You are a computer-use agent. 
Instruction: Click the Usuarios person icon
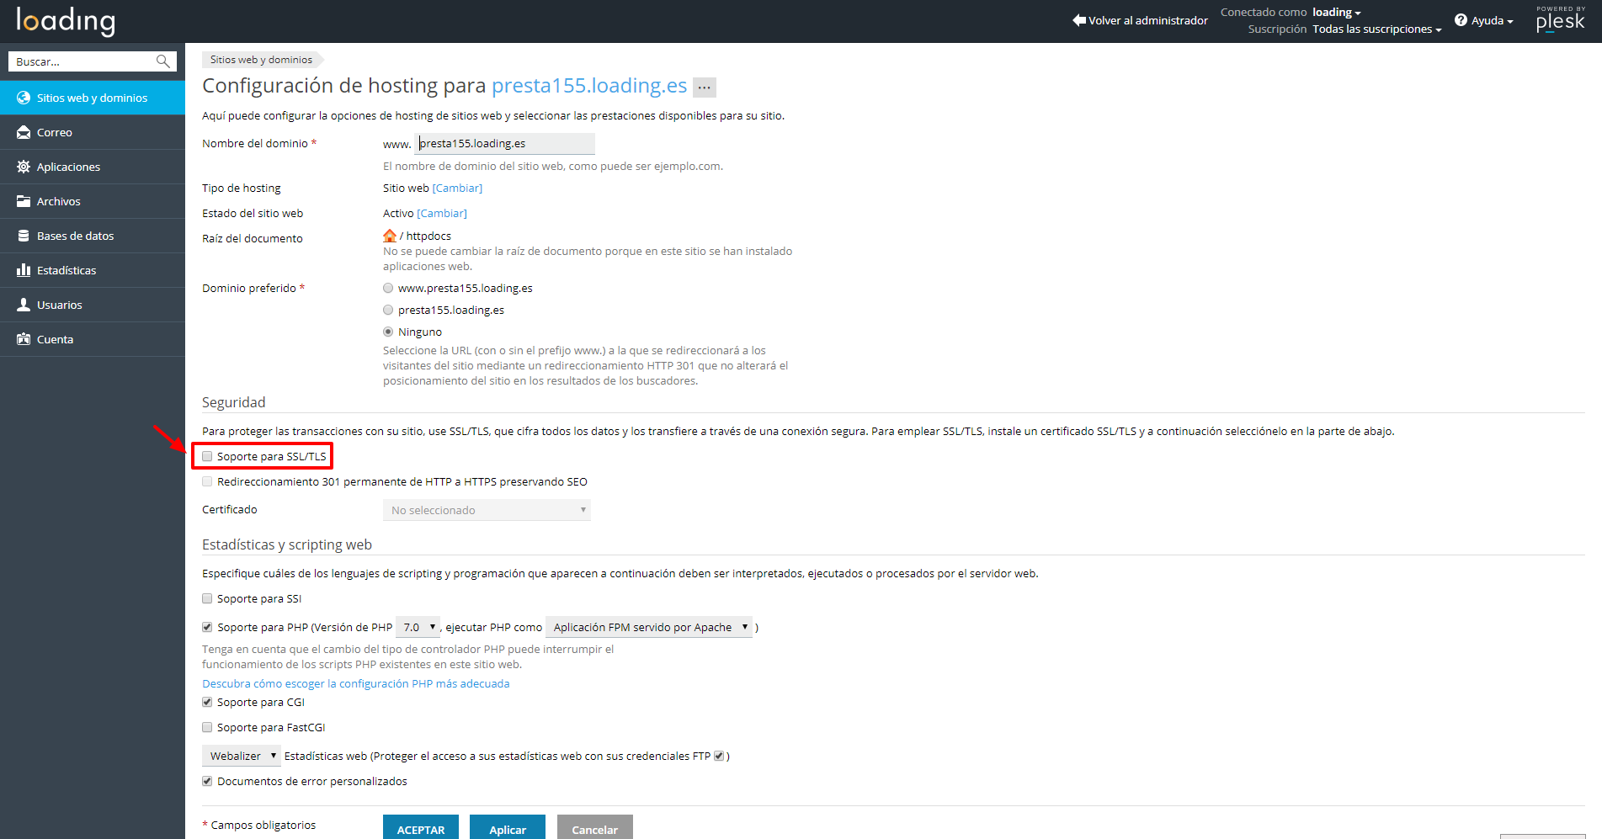point(24,305)
